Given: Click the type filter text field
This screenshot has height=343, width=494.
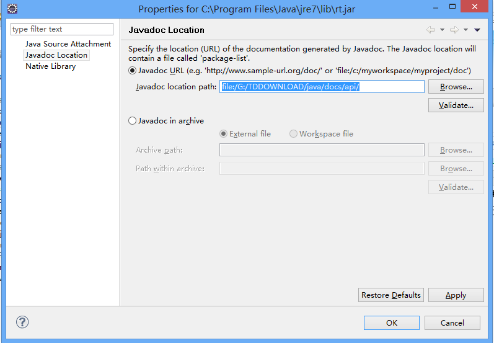Looking at the screenshot, I should 62,29.
